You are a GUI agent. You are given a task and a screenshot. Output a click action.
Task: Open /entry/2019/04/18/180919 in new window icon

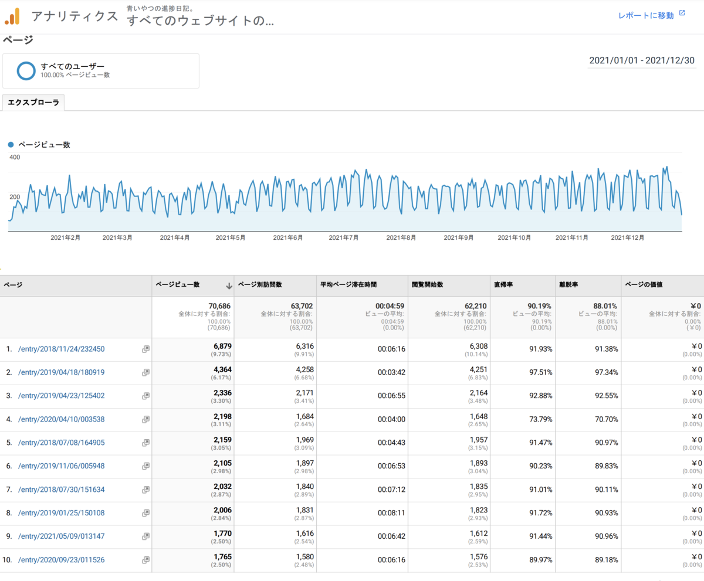click(145, 372)
